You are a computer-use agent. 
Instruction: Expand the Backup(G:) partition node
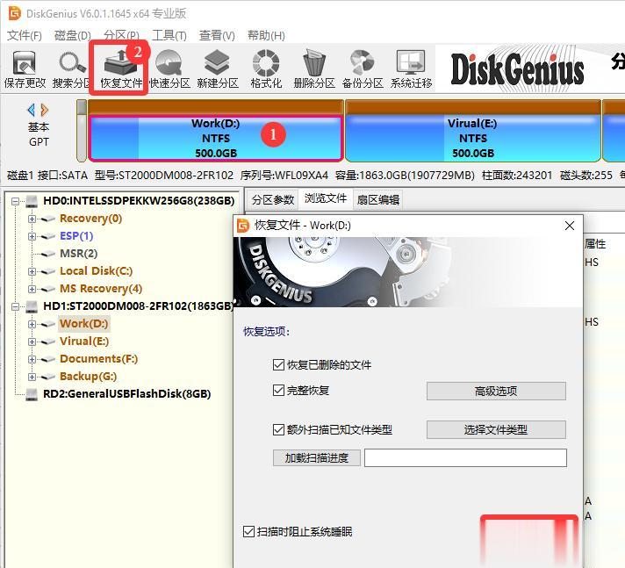coord(32,377)
